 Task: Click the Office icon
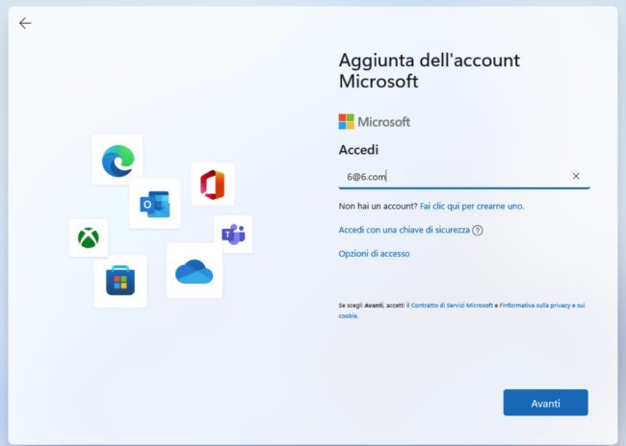(213, 185)
